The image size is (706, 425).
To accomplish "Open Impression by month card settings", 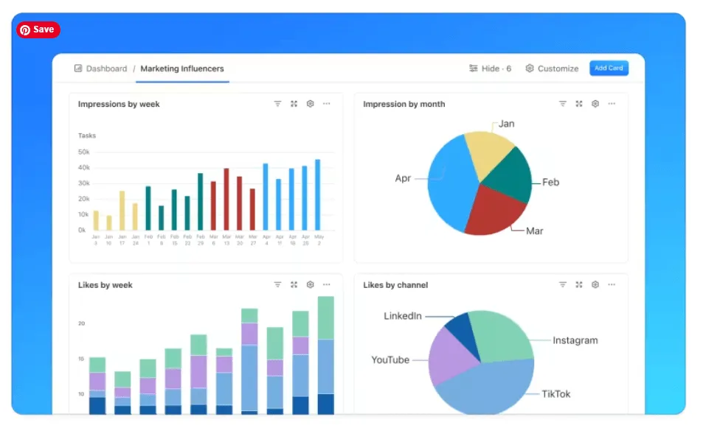I will 595,104.
